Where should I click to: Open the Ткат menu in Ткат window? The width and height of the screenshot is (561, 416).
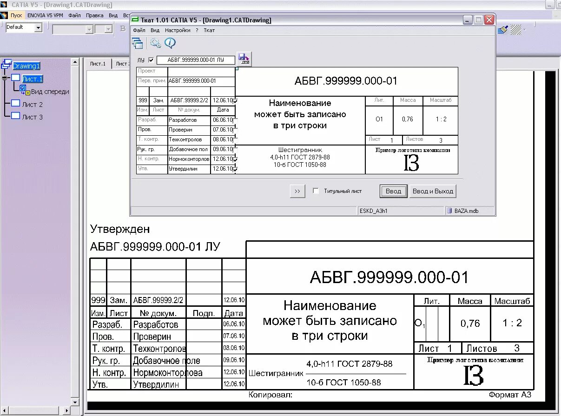point(209,30)
